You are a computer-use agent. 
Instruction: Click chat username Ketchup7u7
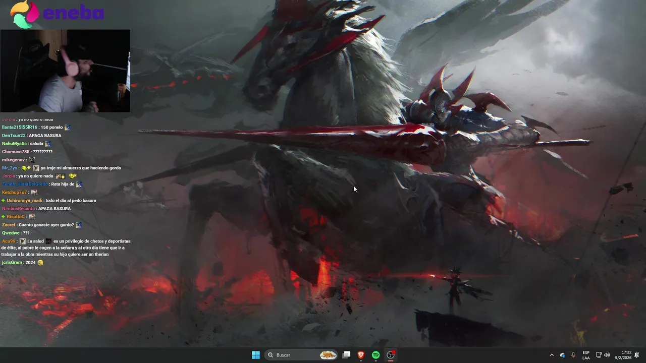[14, 192]
